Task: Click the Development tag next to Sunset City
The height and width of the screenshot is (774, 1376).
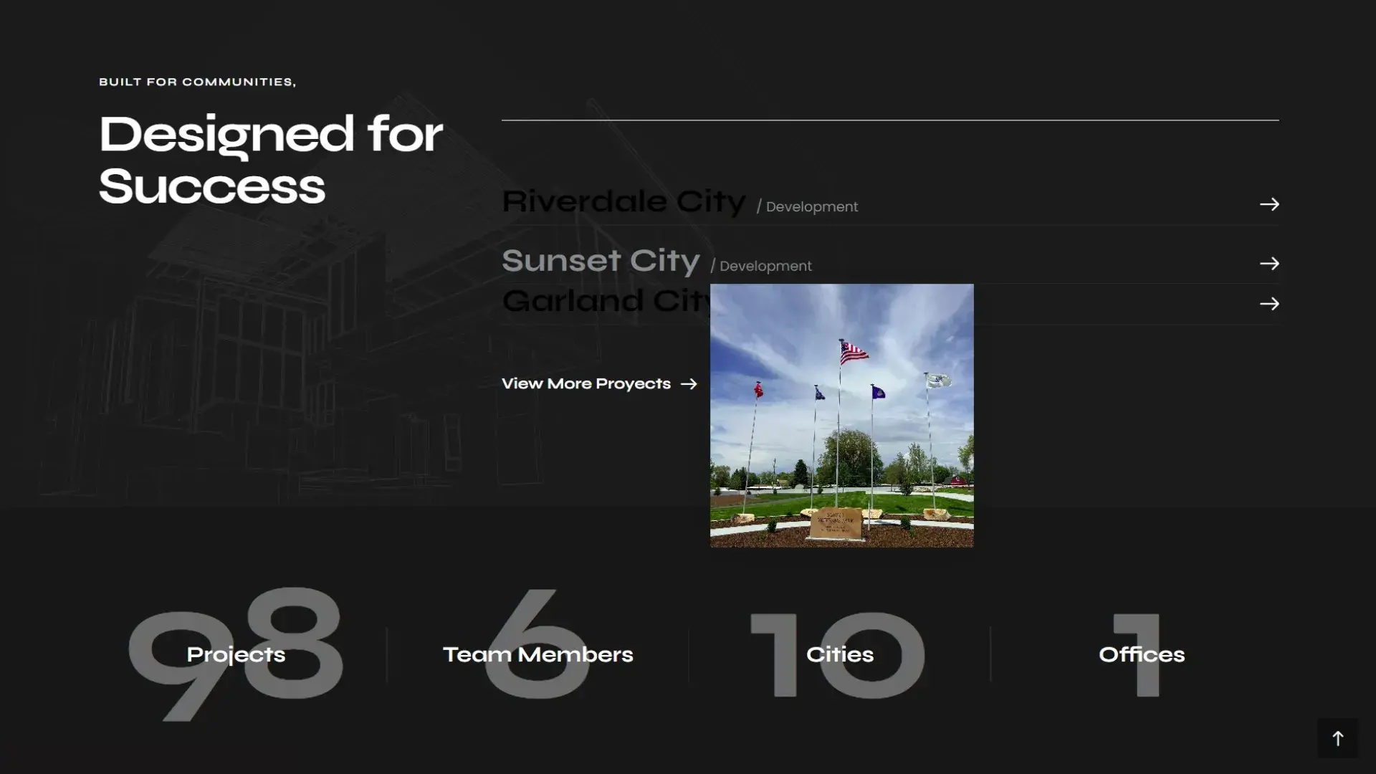Action: (x=765, y=267)
